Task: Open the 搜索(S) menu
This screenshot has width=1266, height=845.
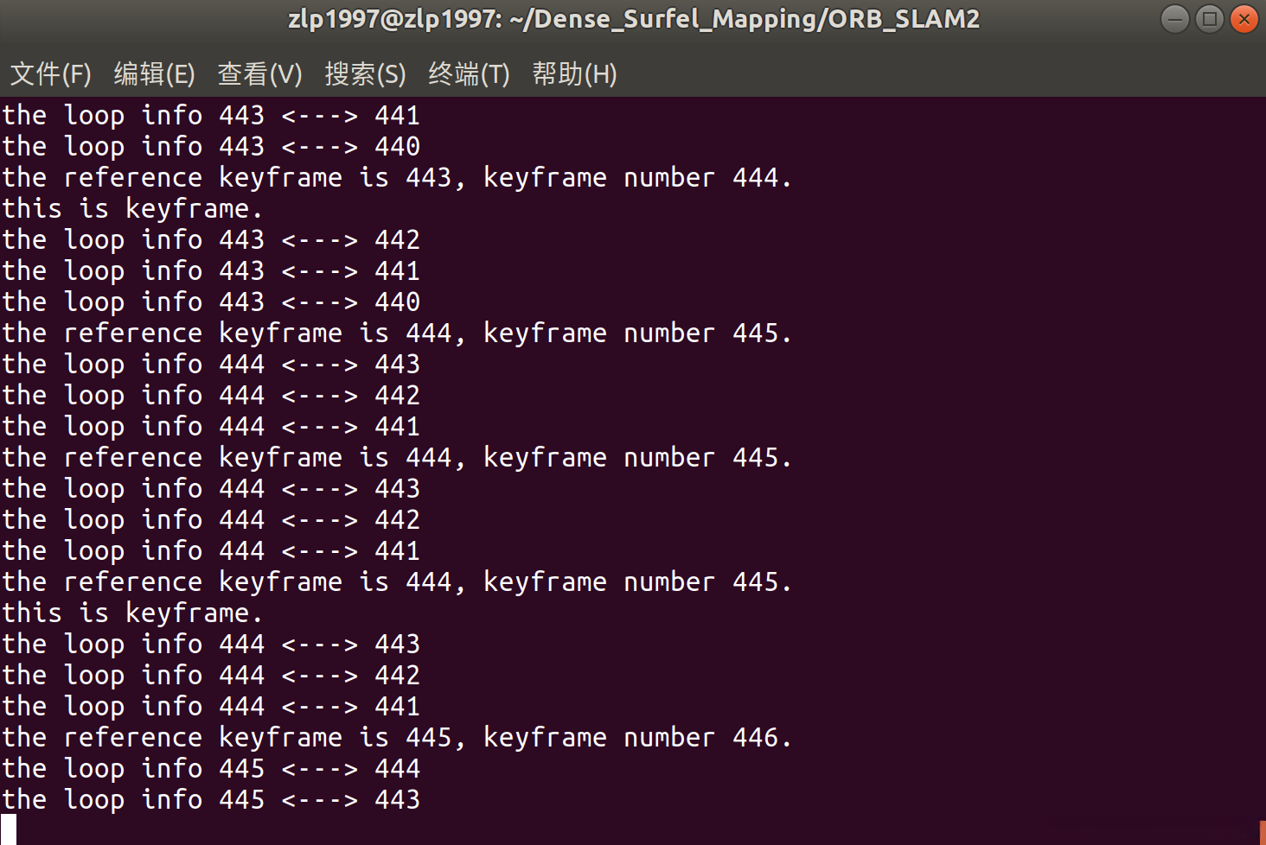Action: [x=365, y=74]
